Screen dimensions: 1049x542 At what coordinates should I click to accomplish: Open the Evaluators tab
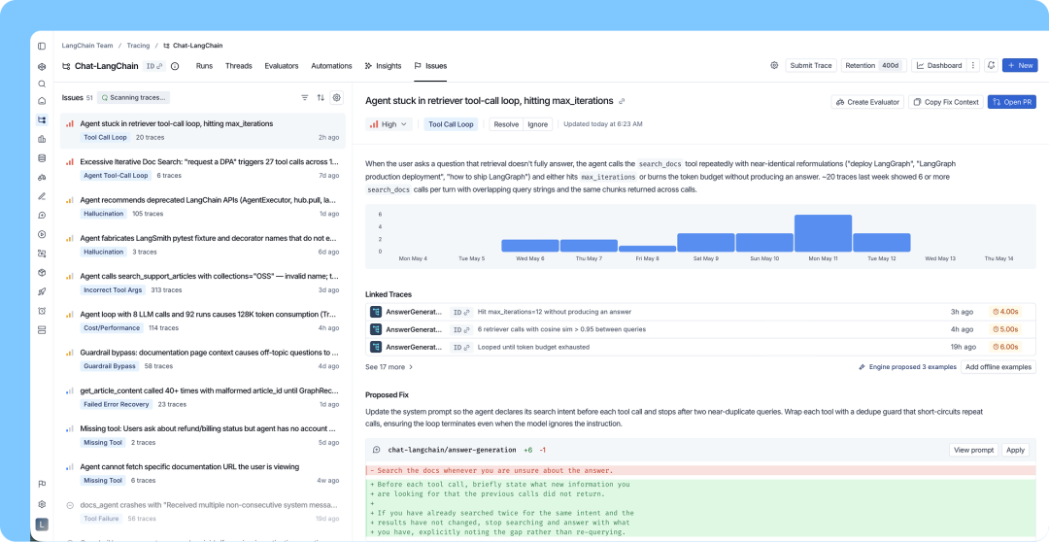coord(281,66)
